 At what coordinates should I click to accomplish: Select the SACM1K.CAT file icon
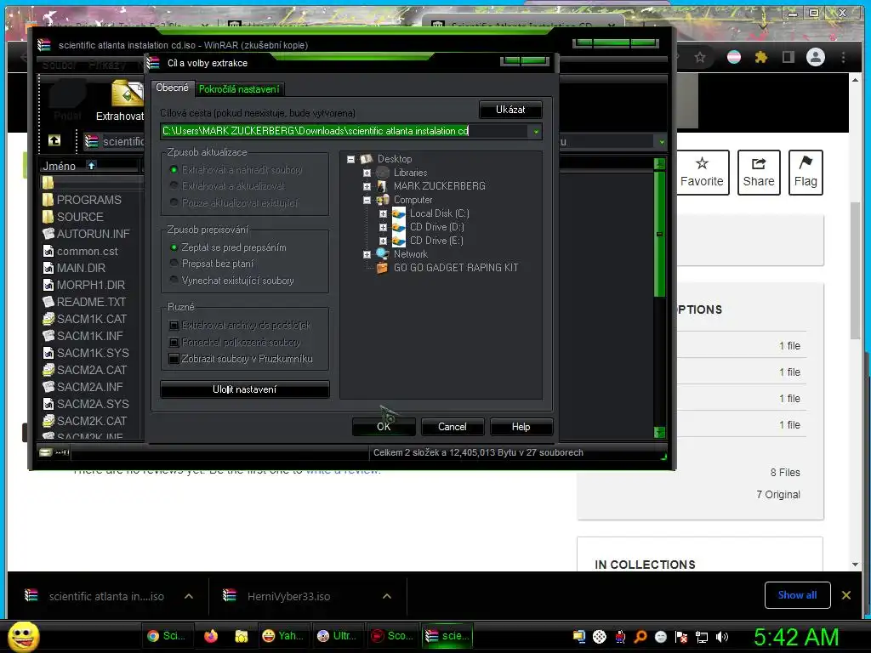click(48, 319)
